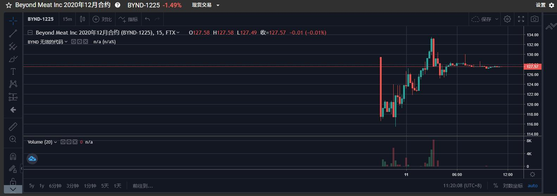This screenshot has width=557, height=196.
Task: Hide the Volume indicator eye icon
Action: coord(63,142)
